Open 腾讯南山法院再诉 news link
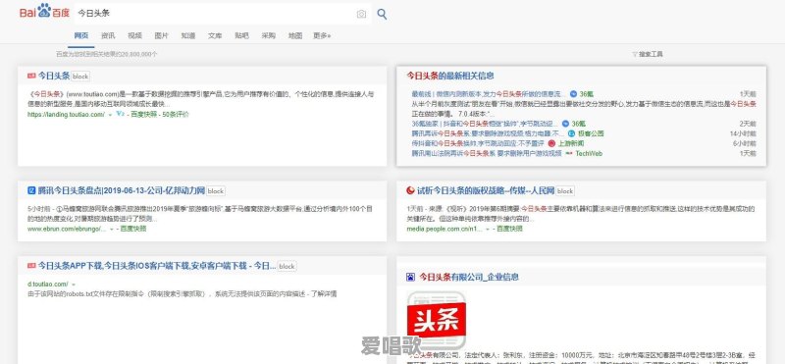This screenshot has height=364, width=785. (487, 154)
